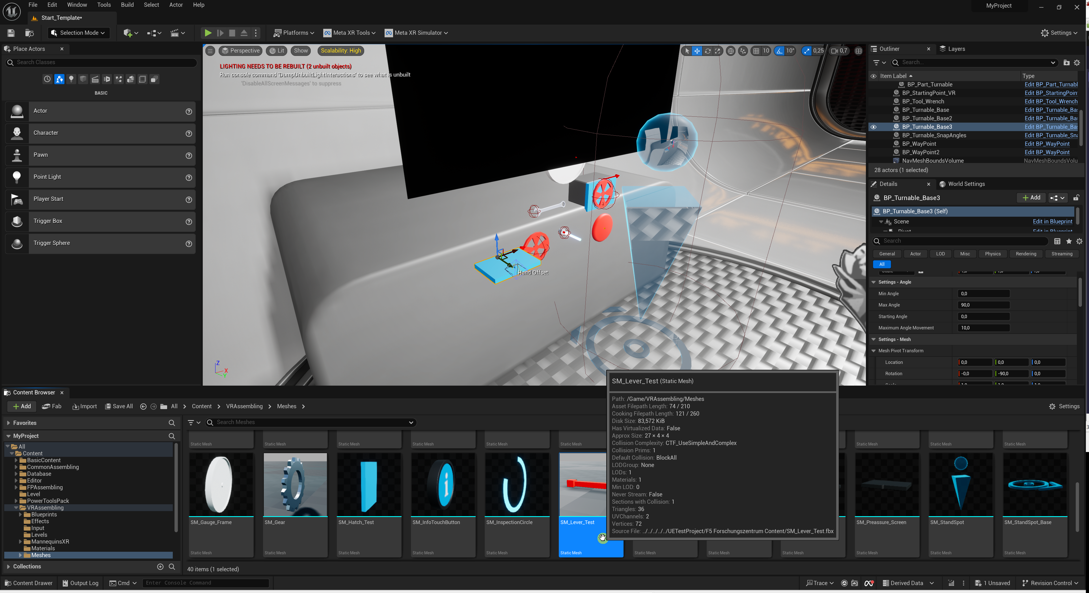The width and height of the screenshot is (1089, 593).
Task: Open property matrix table icon in Details
Action: coord(1057,241)
